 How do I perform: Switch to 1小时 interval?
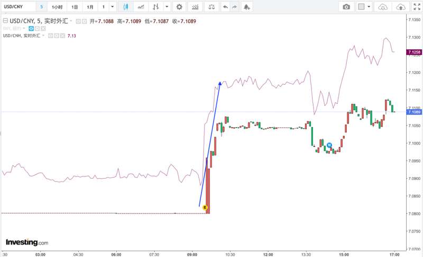(x=57, y=7)
